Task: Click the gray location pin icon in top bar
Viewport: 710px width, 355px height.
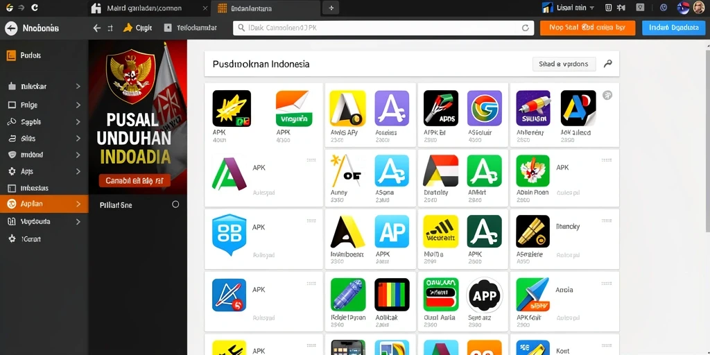Action: tap(640, 8)
